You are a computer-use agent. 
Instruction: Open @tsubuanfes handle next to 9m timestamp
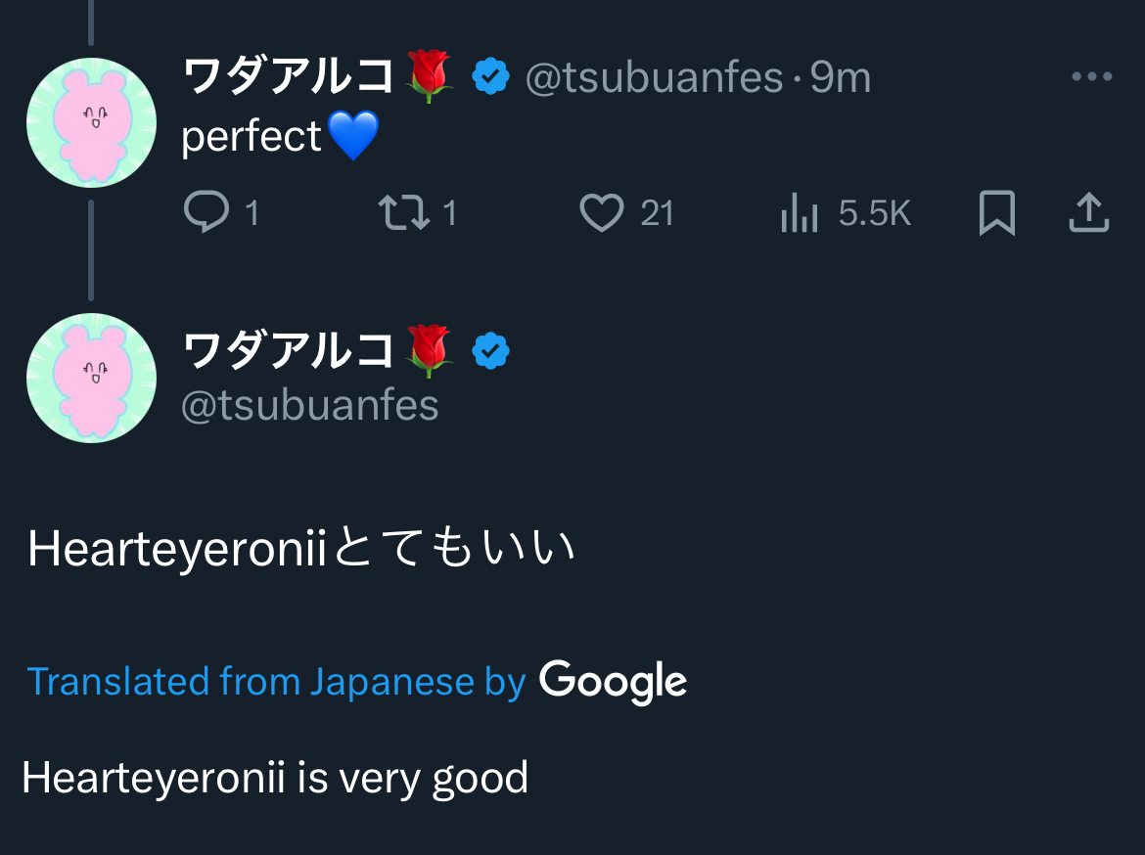654,77
